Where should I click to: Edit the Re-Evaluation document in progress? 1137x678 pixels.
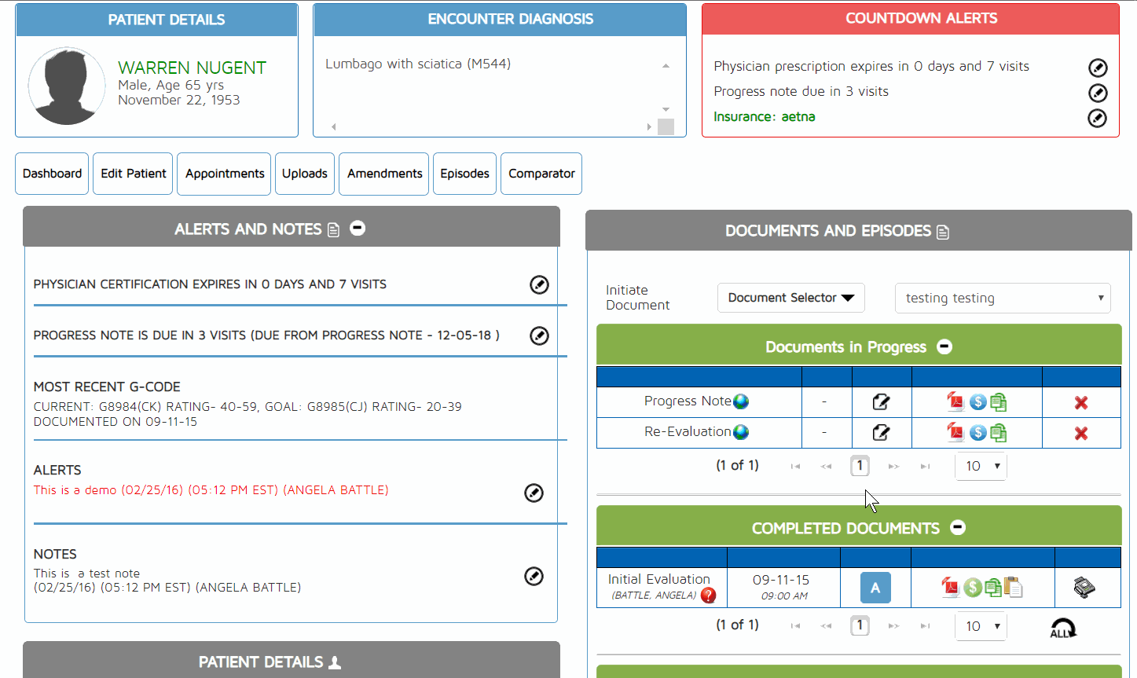click(881, 432)
